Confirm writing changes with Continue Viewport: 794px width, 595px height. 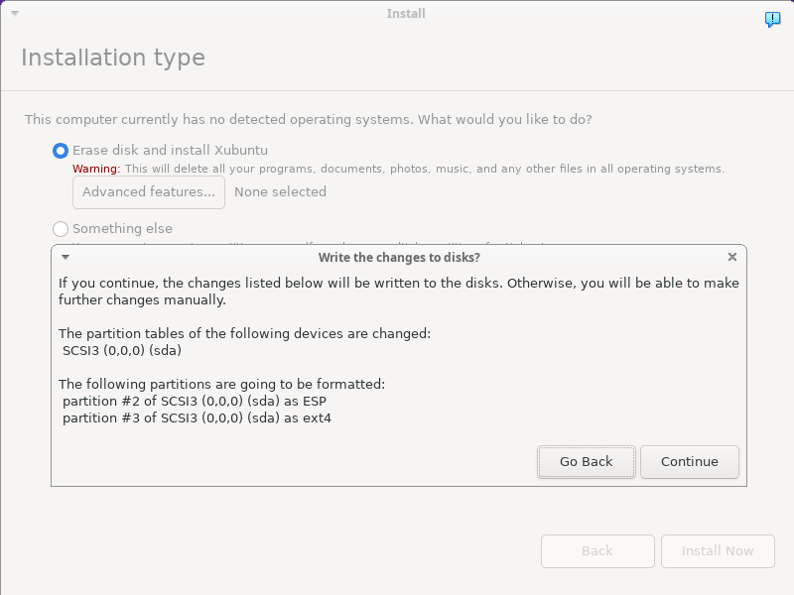coord(689,462)
